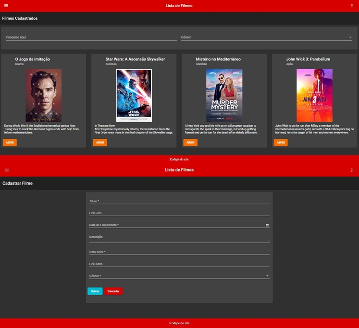Image resolution: width=359 pixels, height=328 pixels.
Task: Click the 'Drama' genre label
Action: coord(19,64)
